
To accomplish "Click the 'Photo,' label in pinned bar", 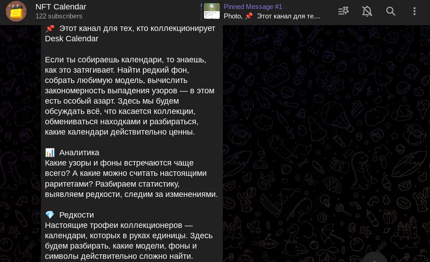I will pos(233,16).
